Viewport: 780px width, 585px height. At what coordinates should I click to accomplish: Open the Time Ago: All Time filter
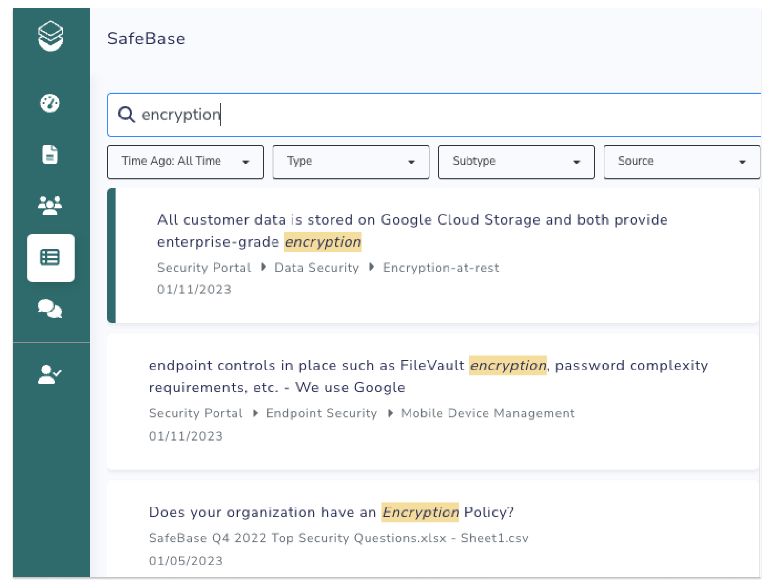(185, 162)
